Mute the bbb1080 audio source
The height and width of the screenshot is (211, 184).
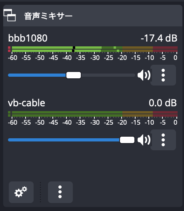144,75
